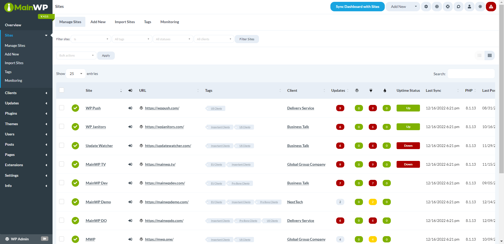
Task: Open the WP Admin link in sidebar
Action: coord(20,239)
